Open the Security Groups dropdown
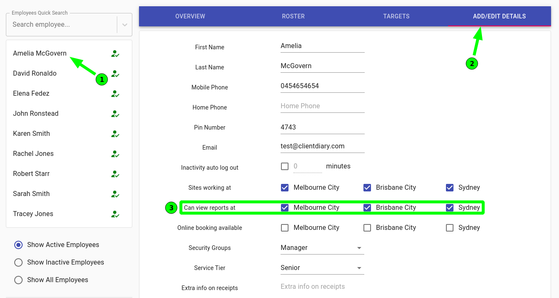Image resolution: width=559 pixels, height=298 pixels. [x=322, y=248]
